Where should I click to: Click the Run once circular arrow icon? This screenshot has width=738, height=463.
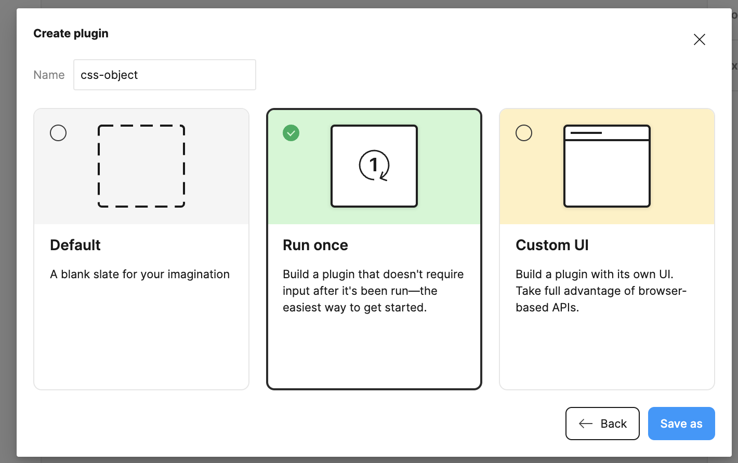click(374, 166)
